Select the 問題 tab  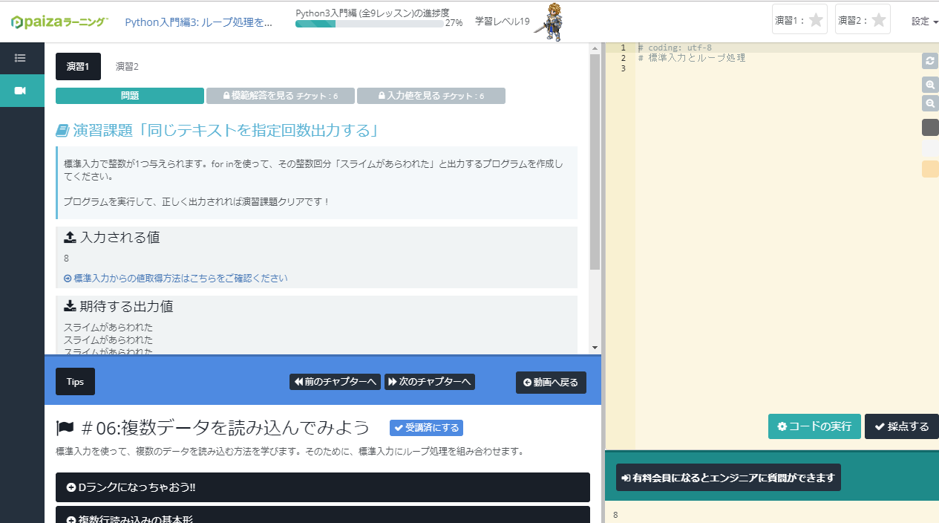click(x=130, y=96)
